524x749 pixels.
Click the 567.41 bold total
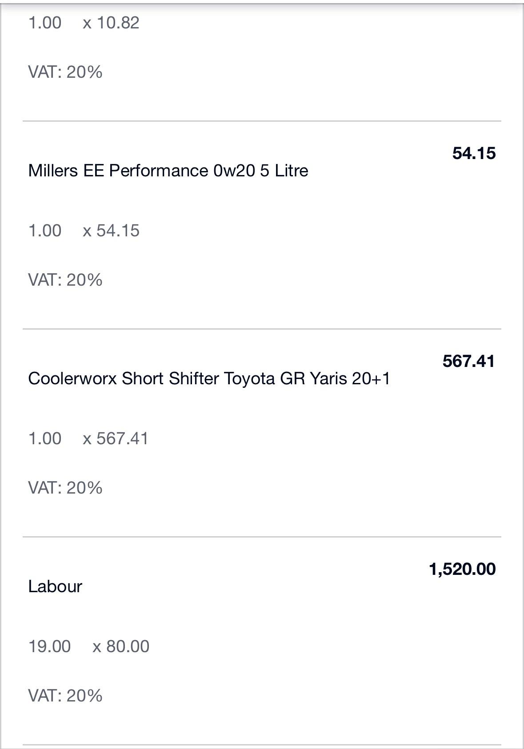[x=469, y=361]
